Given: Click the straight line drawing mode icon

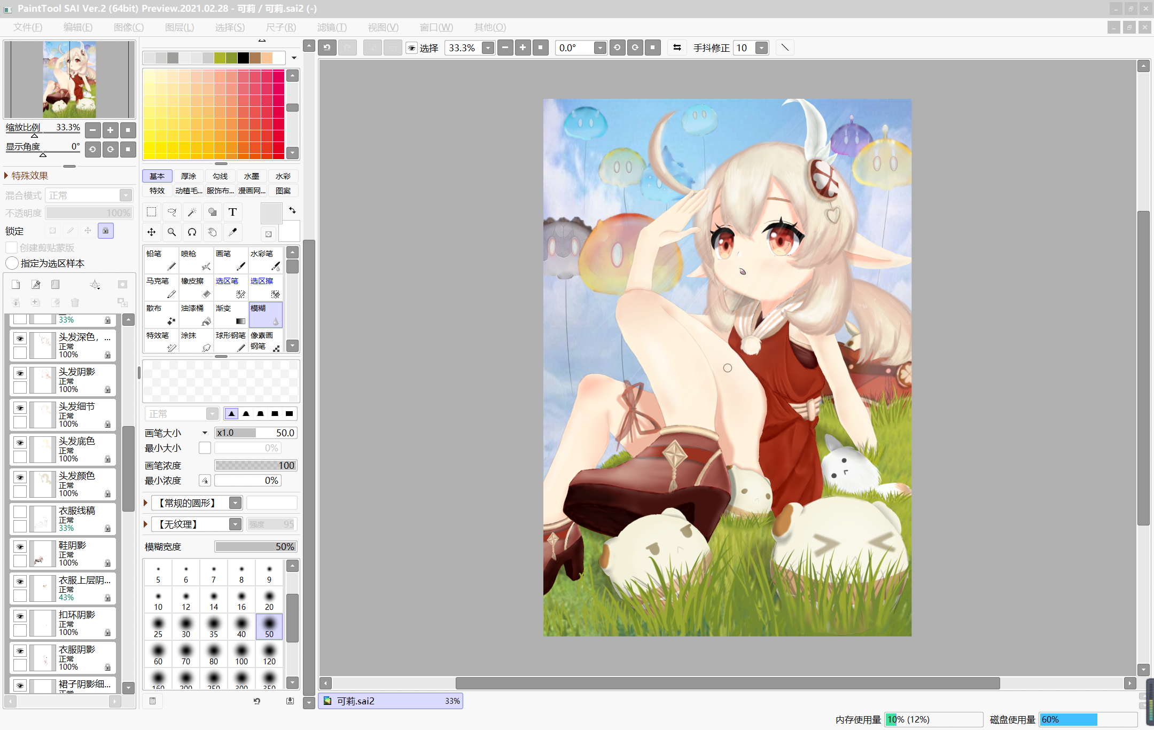Looking at the screenshot, I should coord(785,48).
